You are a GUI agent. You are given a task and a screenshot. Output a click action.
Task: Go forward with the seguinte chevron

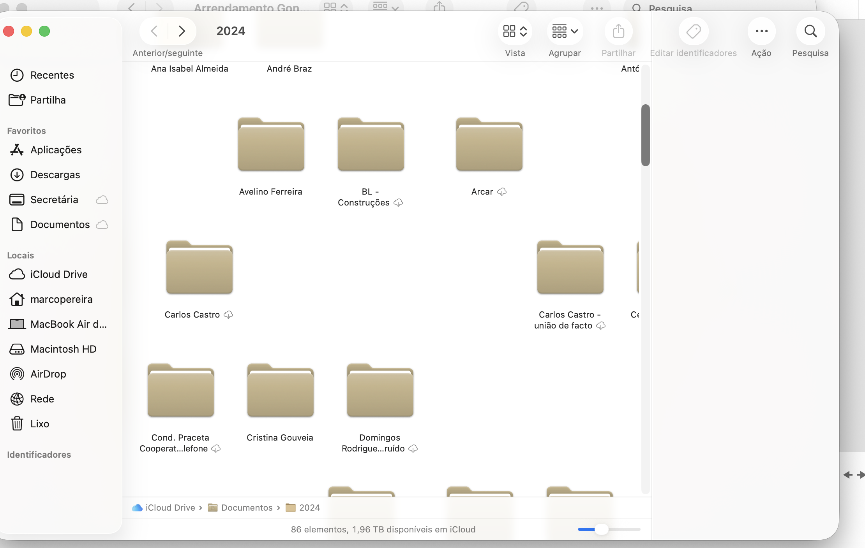click(182, 31)
